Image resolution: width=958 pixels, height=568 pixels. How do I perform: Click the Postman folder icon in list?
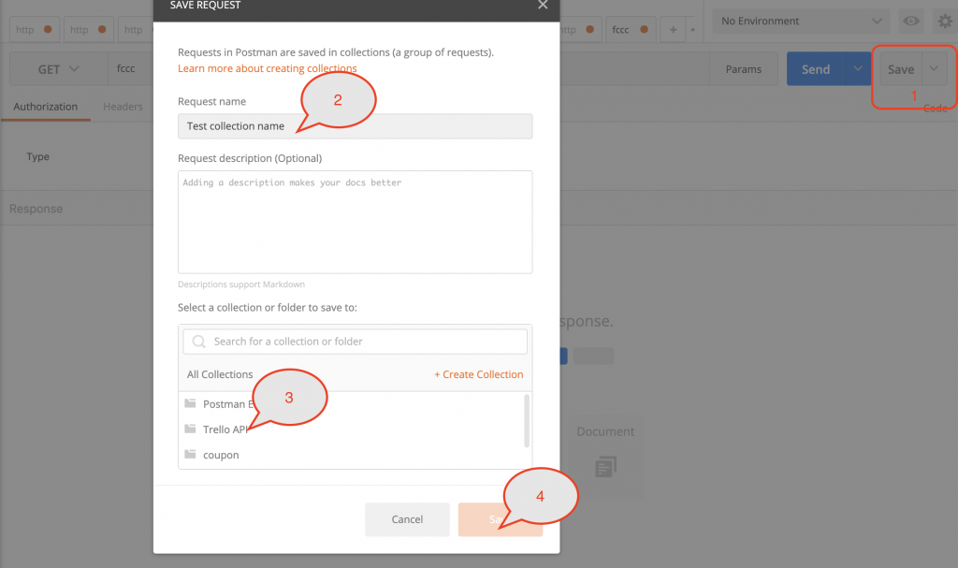[191, 404]
